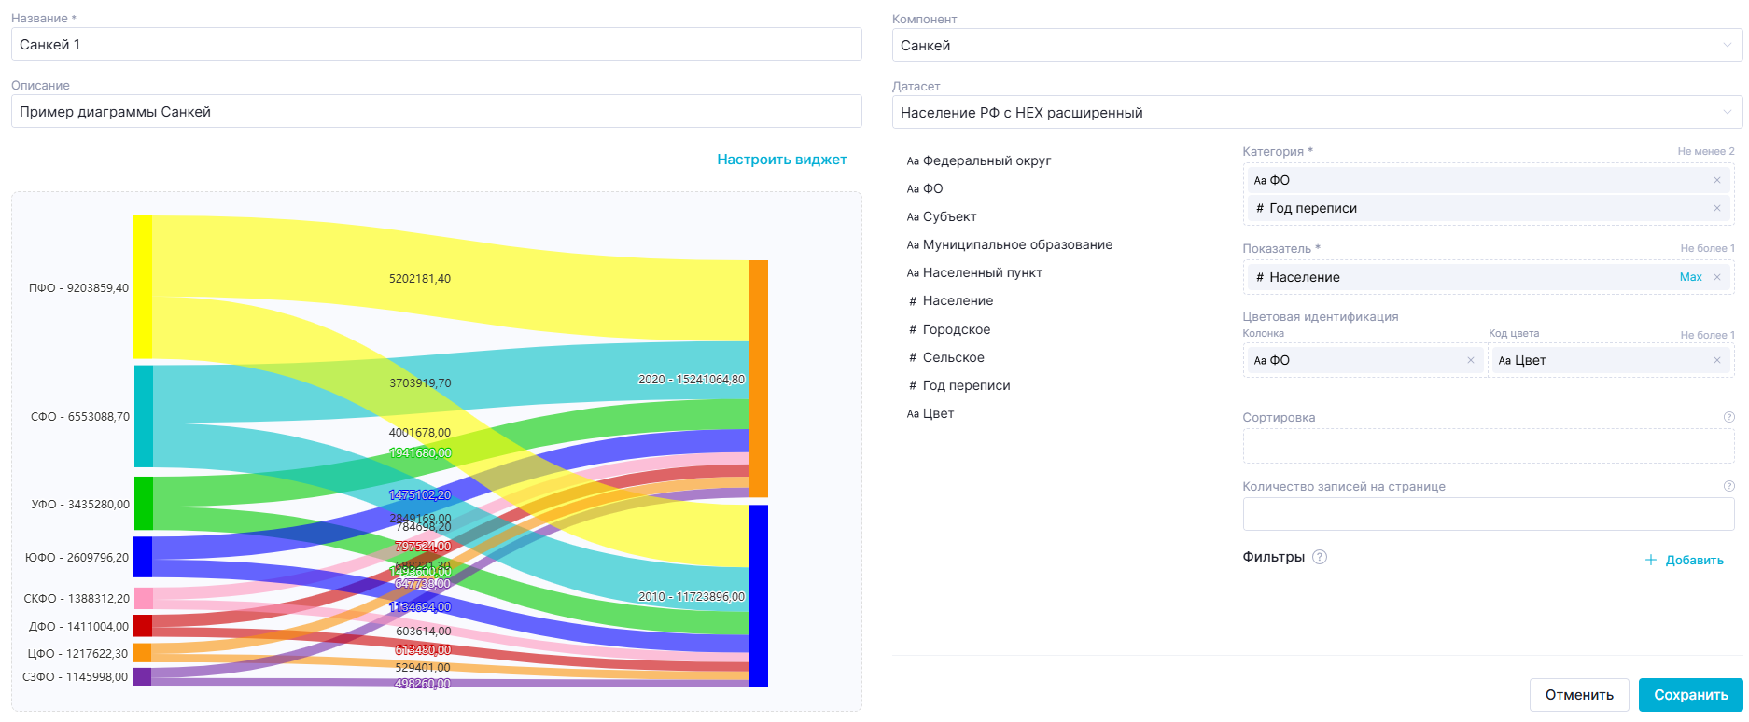
Task: Add a new filter with Добавить
Action: pyautogui.click(x=1685, y=560)
